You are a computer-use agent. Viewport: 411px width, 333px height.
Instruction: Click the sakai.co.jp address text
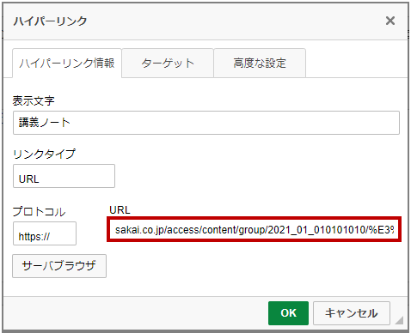pos(255,230)
